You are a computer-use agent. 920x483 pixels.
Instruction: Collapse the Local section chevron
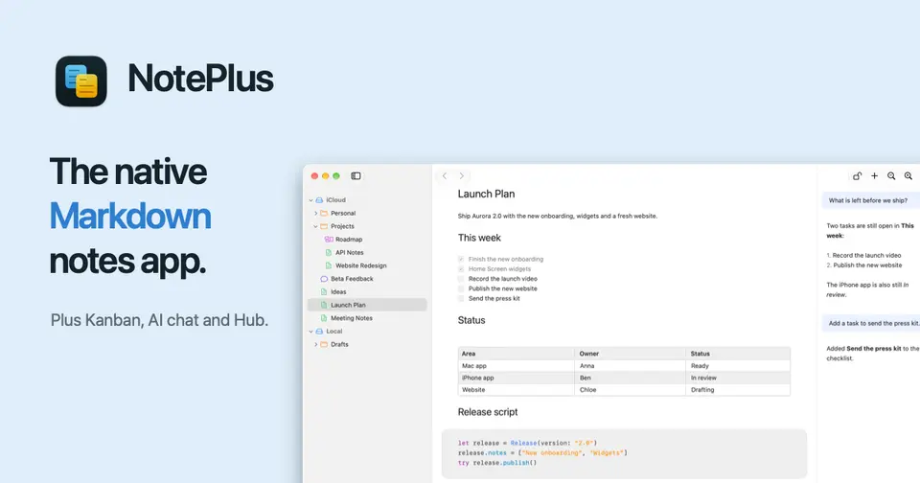click(x=310, y=332)
